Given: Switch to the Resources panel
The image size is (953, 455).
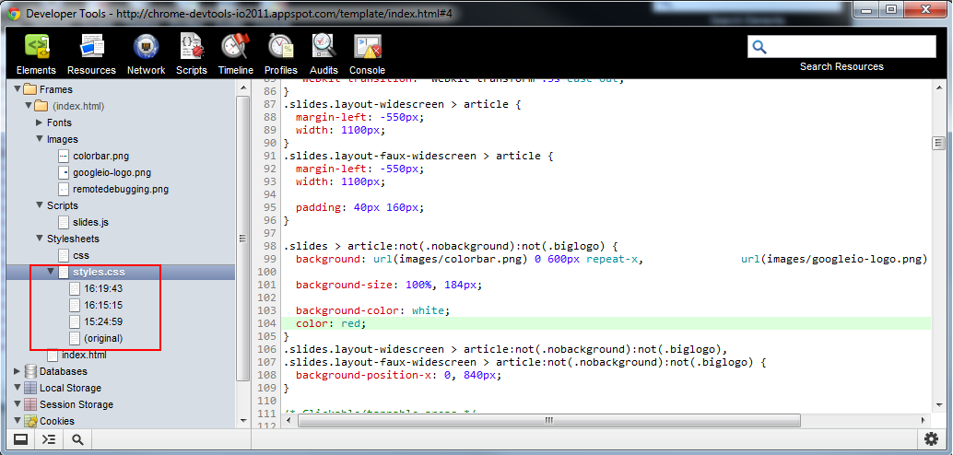Looking at the screenshot, I should point(91,54).
